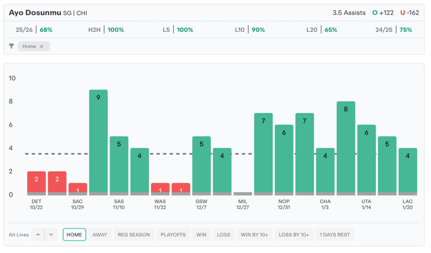Click the green bar showing 9 assists
Viewport: 431px width, 253px height.
[x=98, y=141]
